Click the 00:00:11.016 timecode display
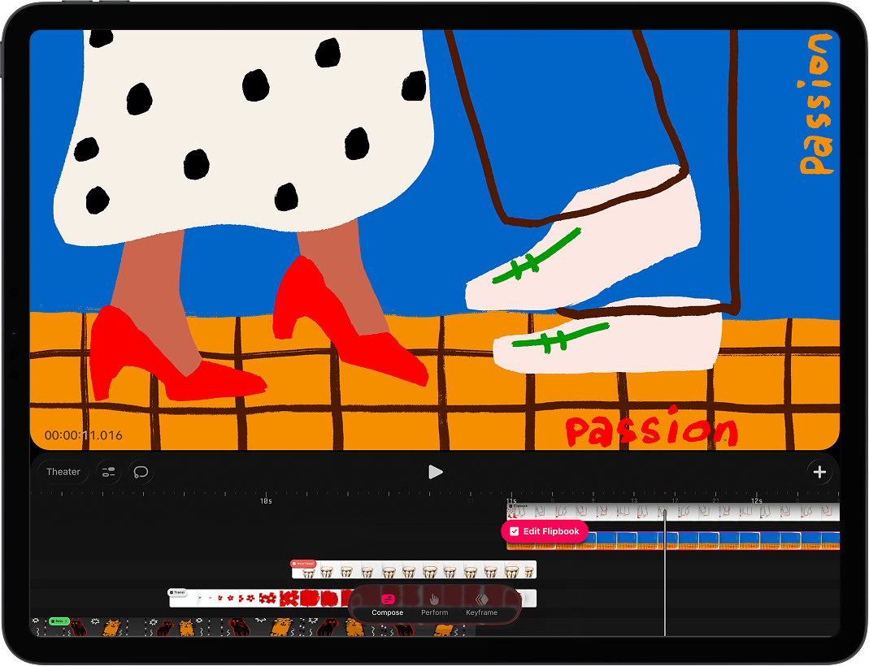 83,435
